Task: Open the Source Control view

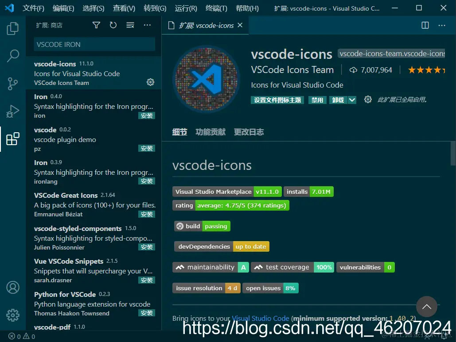Action: [13, 84]
